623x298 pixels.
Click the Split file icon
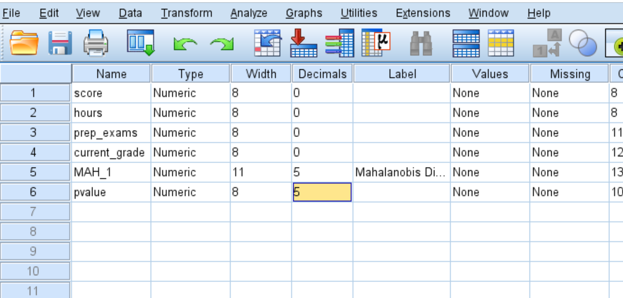tap(465, 43)
